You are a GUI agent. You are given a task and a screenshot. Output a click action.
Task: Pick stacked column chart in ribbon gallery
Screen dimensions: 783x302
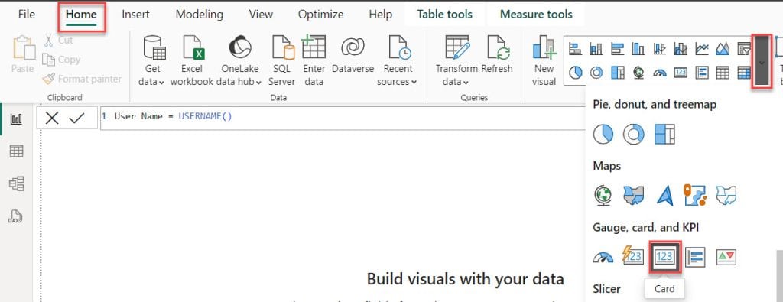click(x=596, y=49)
